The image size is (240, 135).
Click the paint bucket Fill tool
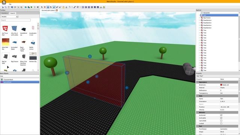click(x=70, y=7)
